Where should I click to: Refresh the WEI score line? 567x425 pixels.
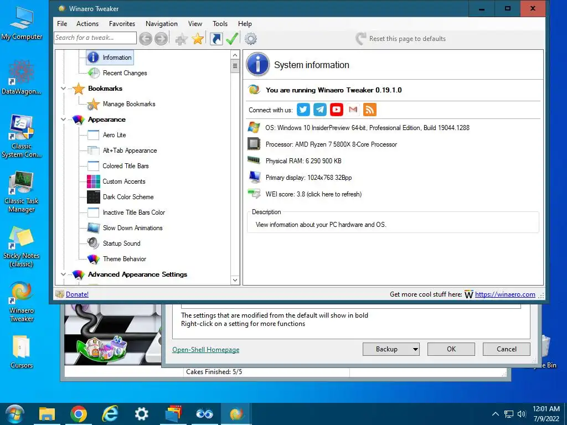[x=313, y=194]
